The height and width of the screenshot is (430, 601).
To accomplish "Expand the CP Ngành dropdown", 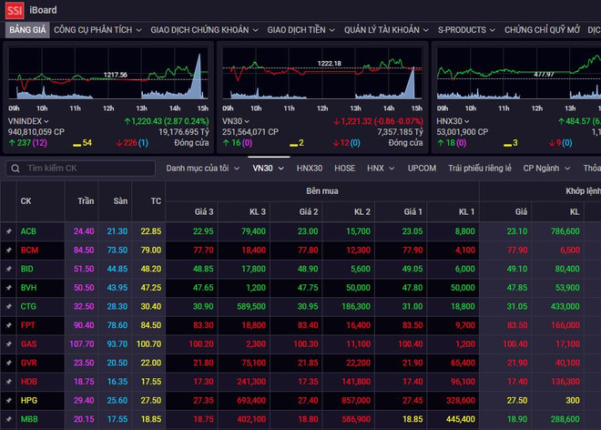I will click(546, 169).
